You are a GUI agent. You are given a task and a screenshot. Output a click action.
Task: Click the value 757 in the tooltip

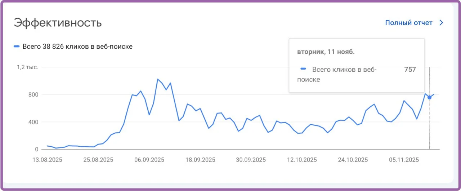pos(410,70)
